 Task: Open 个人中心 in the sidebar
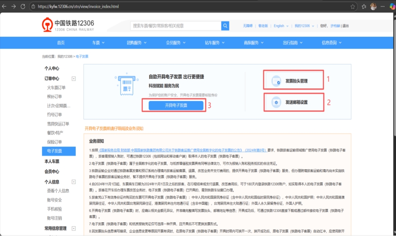pos(52,68)
